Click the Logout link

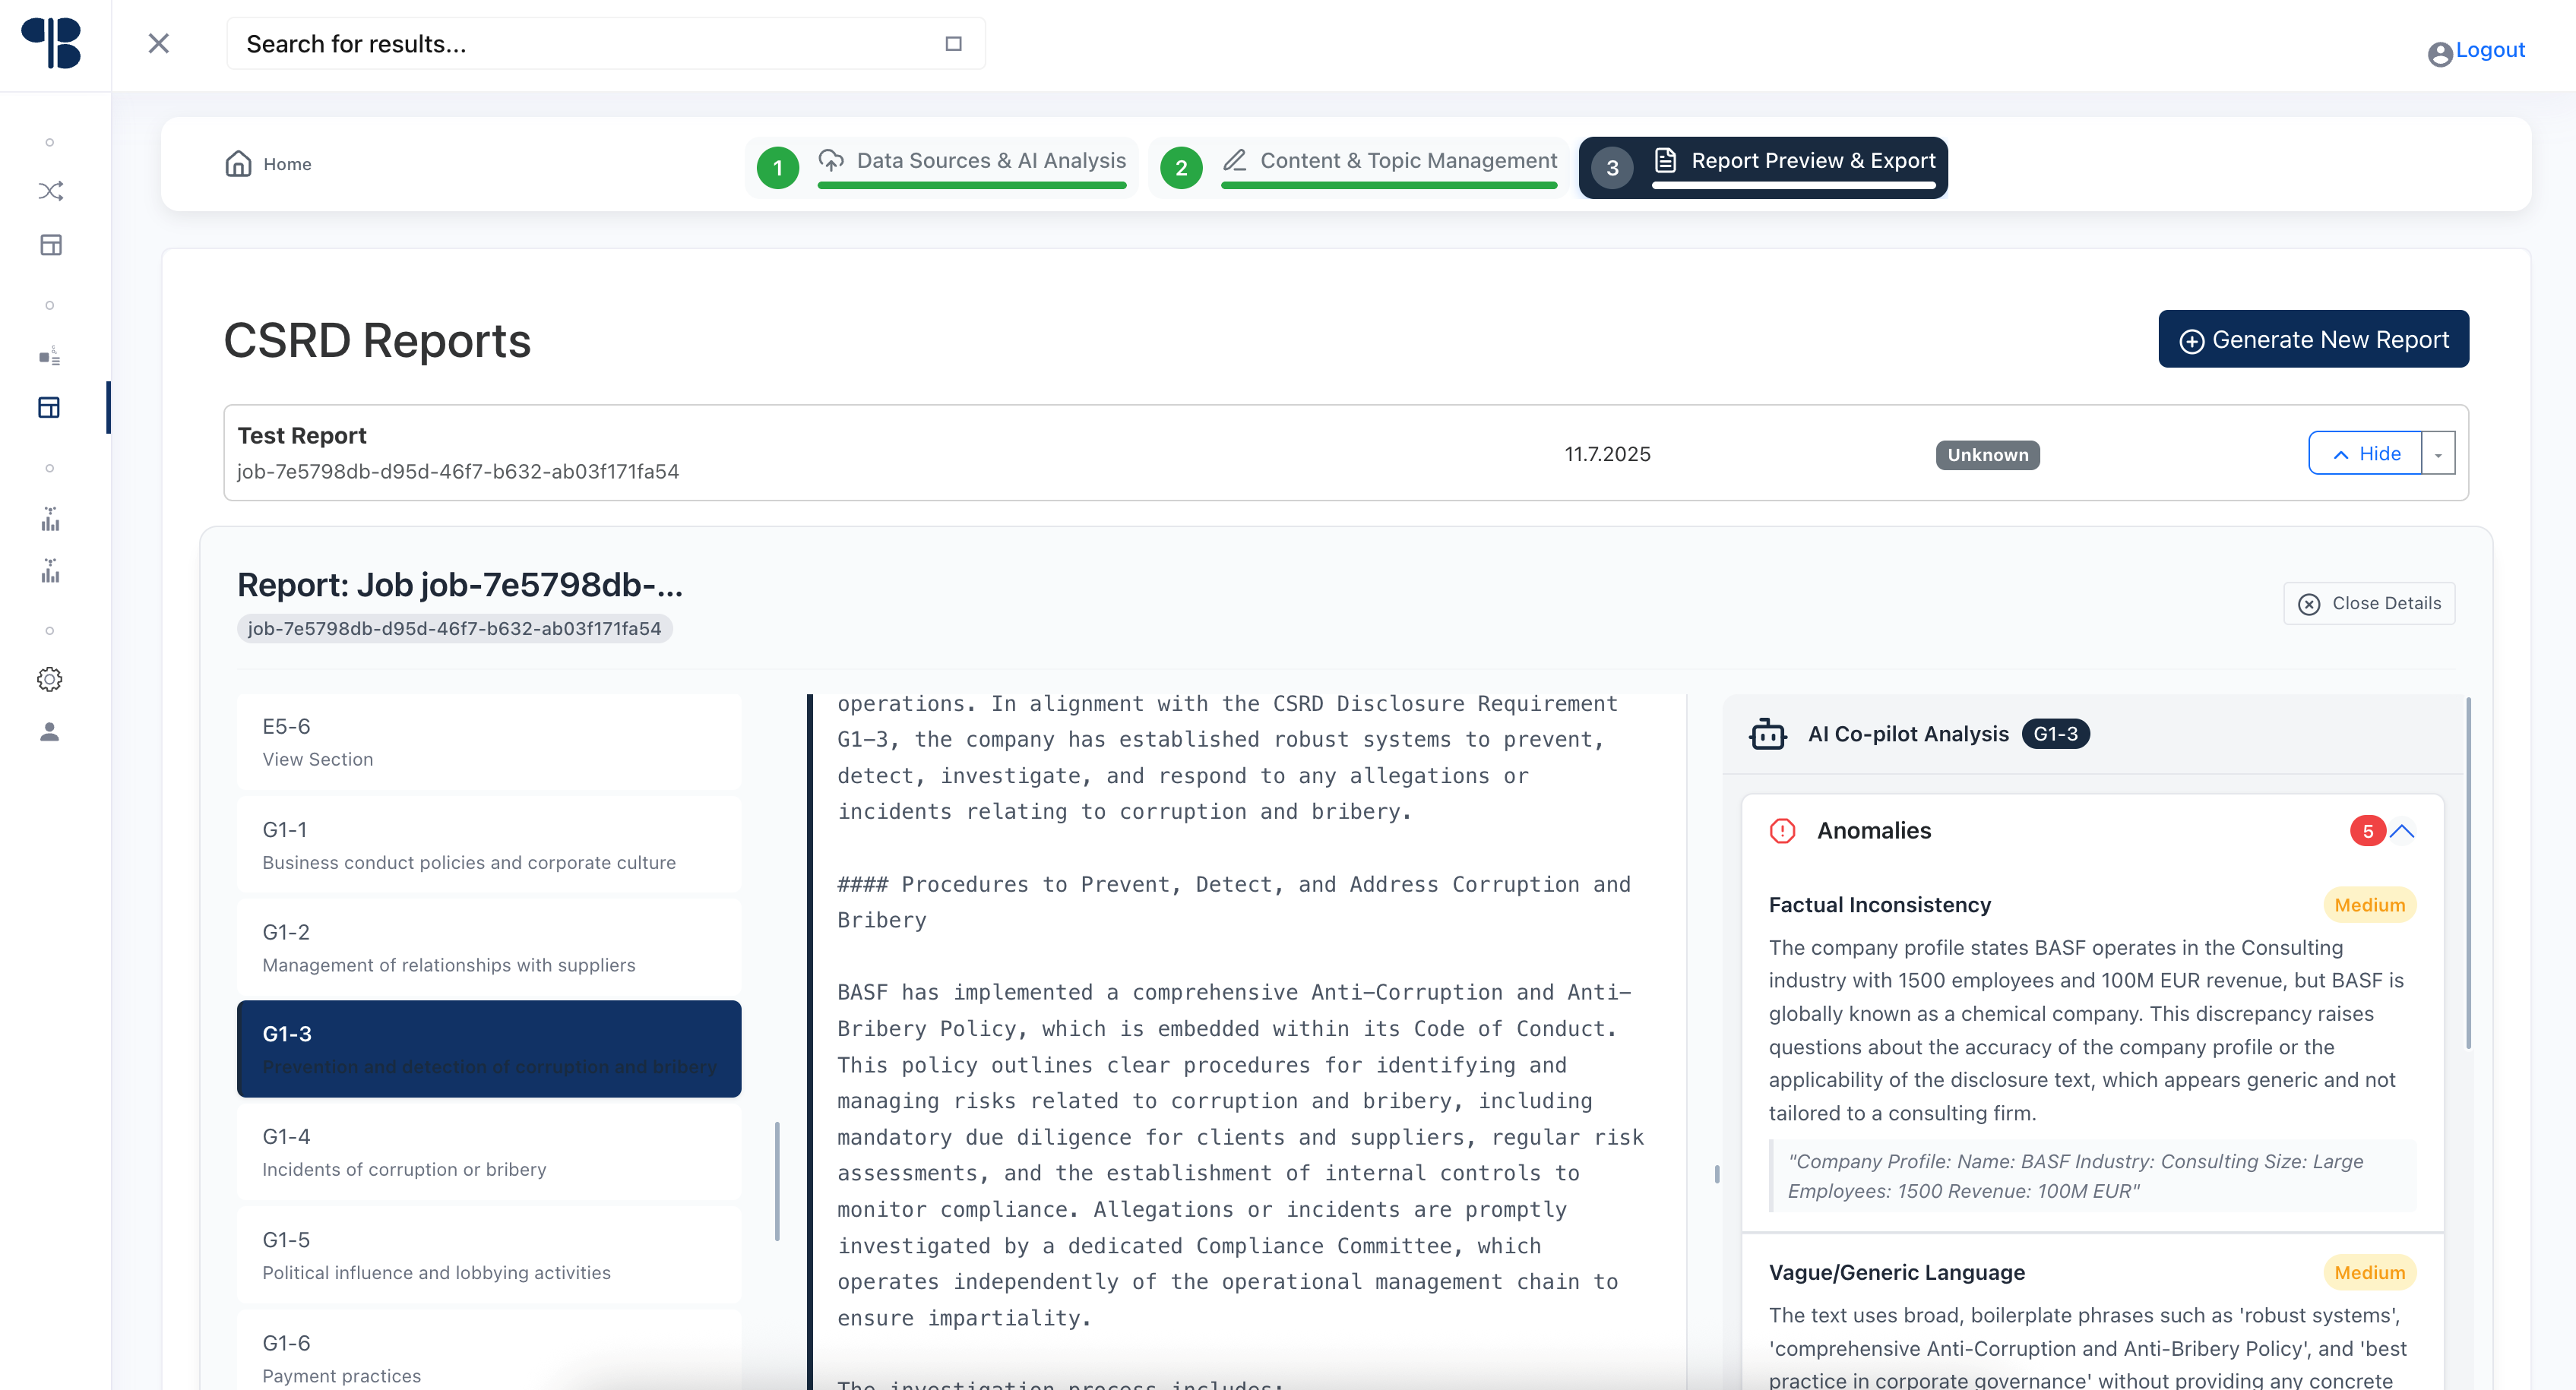[x=2490, y=50]
